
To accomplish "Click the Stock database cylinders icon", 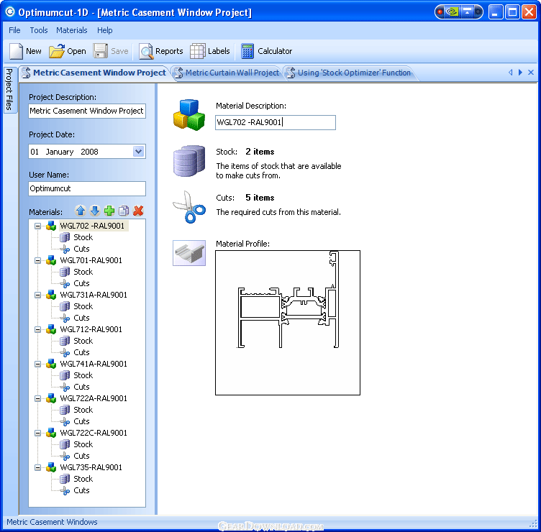I will pyautogui.click(x=189, y=160).
